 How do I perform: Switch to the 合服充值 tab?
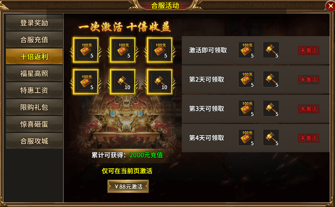(34, 39)
